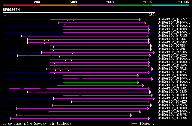Screen dimensions: 192x126
Task: Click the red 20% identity color segment
Action: point(22,5)
